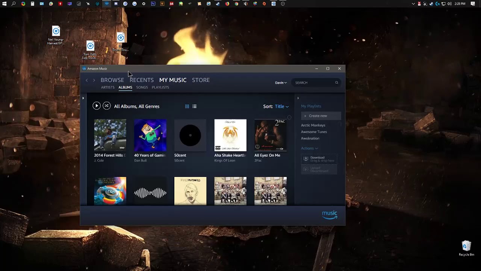481x271 pixels.
Task: Go back using the left arrow
Action: (87, 80)
